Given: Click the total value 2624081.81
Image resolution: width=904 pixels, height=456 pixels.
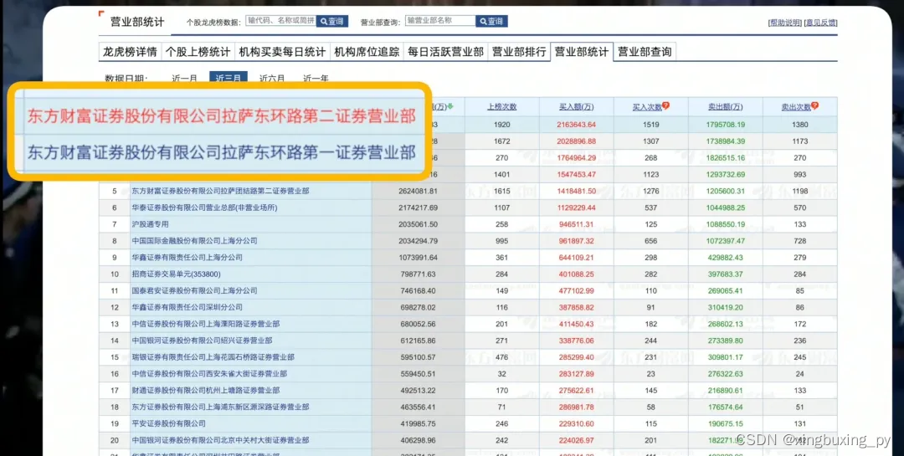Looking at the screenshot, I should click(x=418, y=191).
